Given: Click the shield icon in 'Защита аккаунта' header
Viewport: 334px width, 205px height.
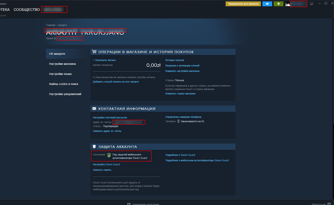Looking at the screenshot, I should (94, 147).
